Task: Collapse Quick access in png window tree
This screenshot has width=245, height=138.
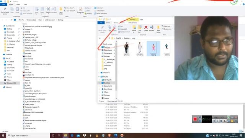Action: pyautogui.click(x=99, y=44)
